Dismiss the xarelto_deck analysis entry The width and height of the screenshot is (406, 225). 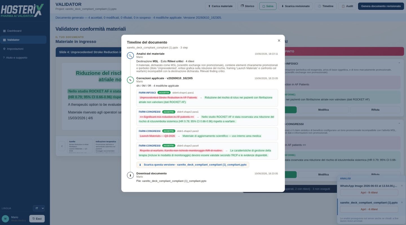(402, 202)
